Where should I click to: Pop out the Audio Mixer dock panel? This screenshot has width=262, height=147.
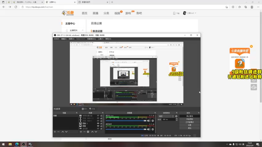point(155,113)
